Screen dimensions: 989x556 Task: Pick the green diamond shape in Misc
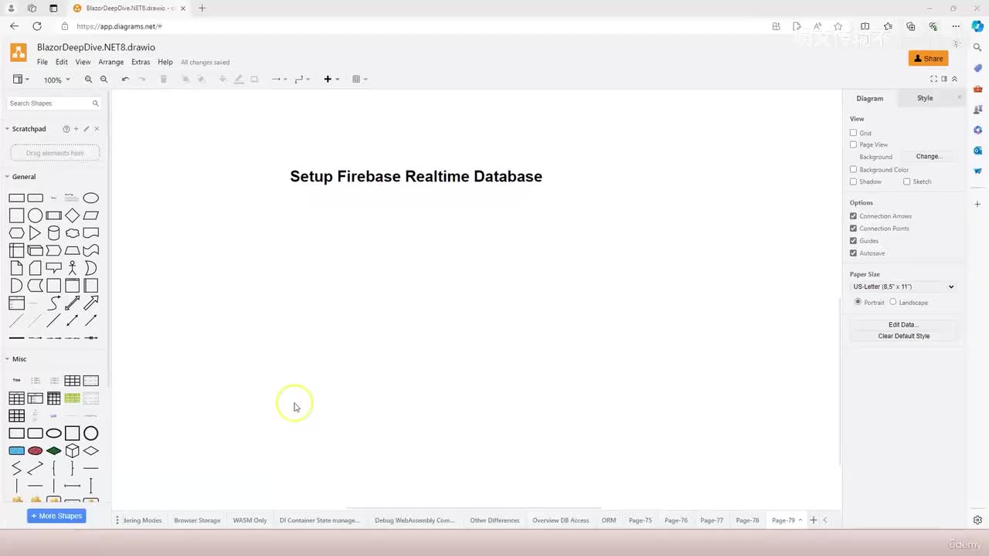[x=54, y=451]
